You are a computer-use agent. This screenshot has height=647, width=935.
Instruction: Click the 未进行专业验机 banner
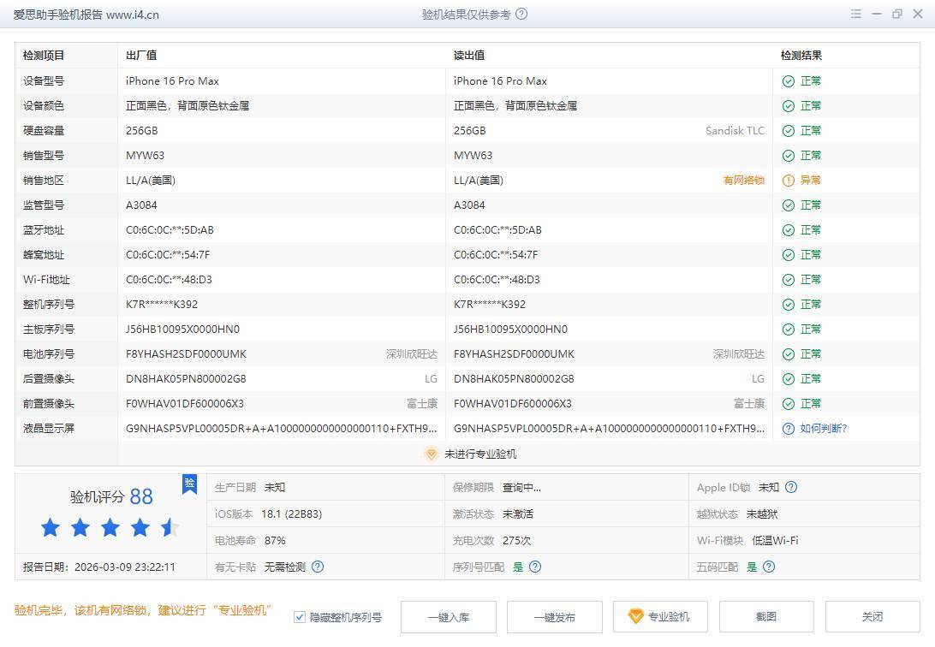471,454
